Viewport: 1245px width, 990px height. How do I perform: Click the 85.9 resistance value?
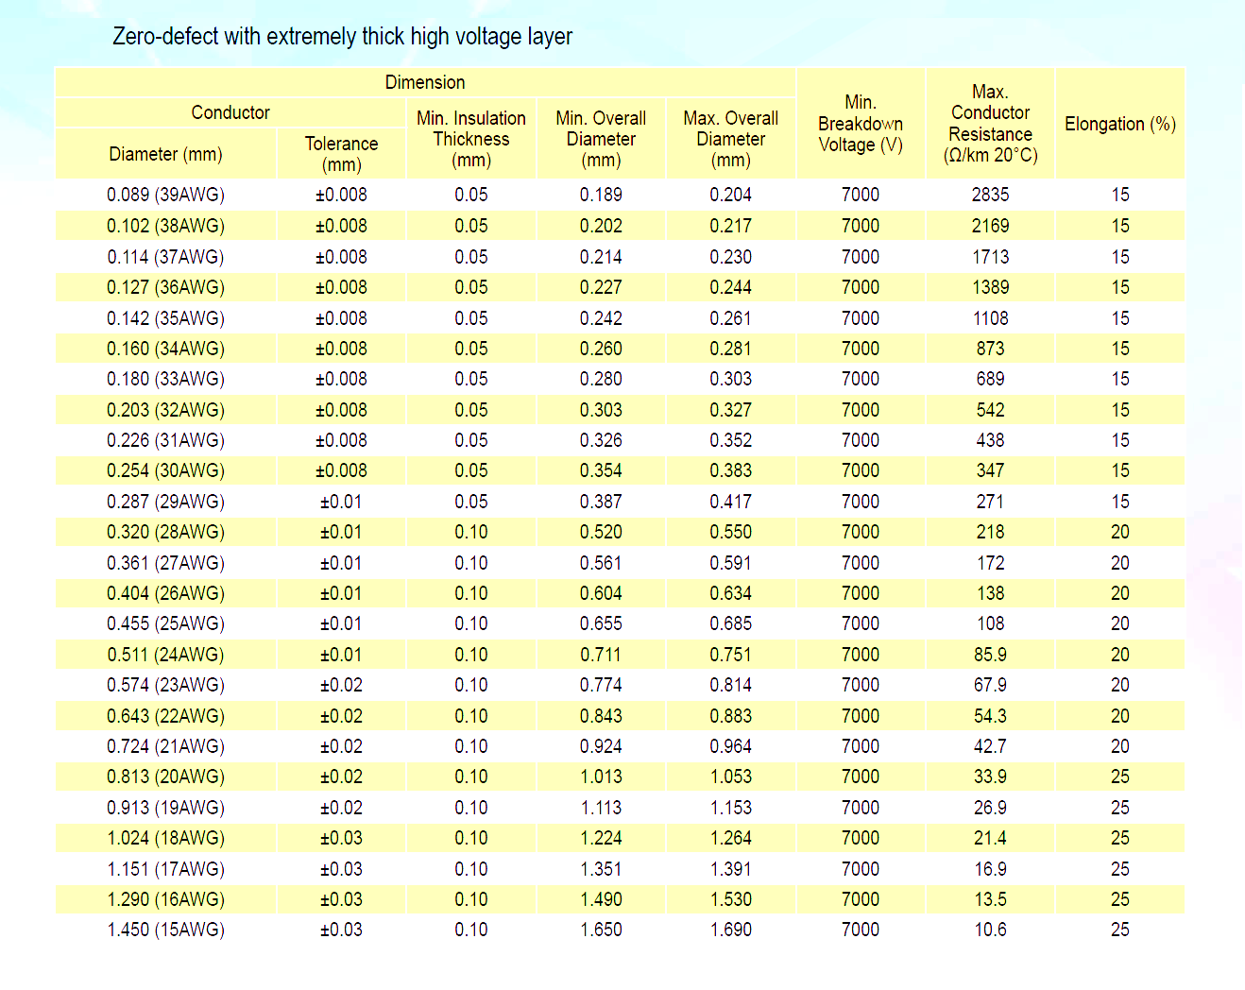click(990, 655)
